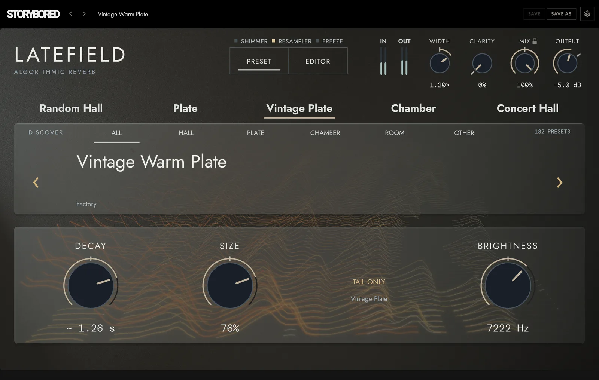Show previous preset using browser left chevron

[x=36, y=183]
